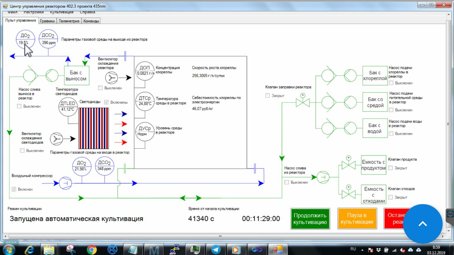Click the ДО2 outlet oxygen gauge showing 19,5%
Image resolution: width=454 pixels, height=255 pixels.
(26, 39)
